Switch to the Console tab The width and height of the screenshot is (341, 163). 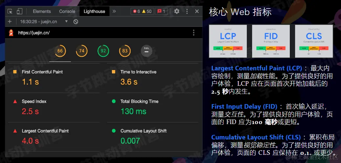coord(67,11)
